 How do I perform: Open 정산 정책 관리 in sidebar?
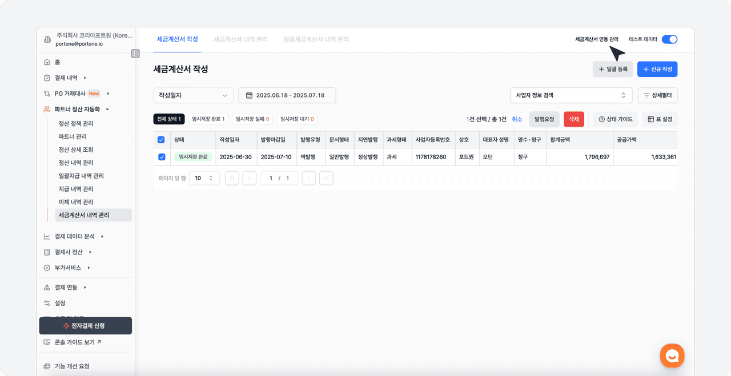76,124
